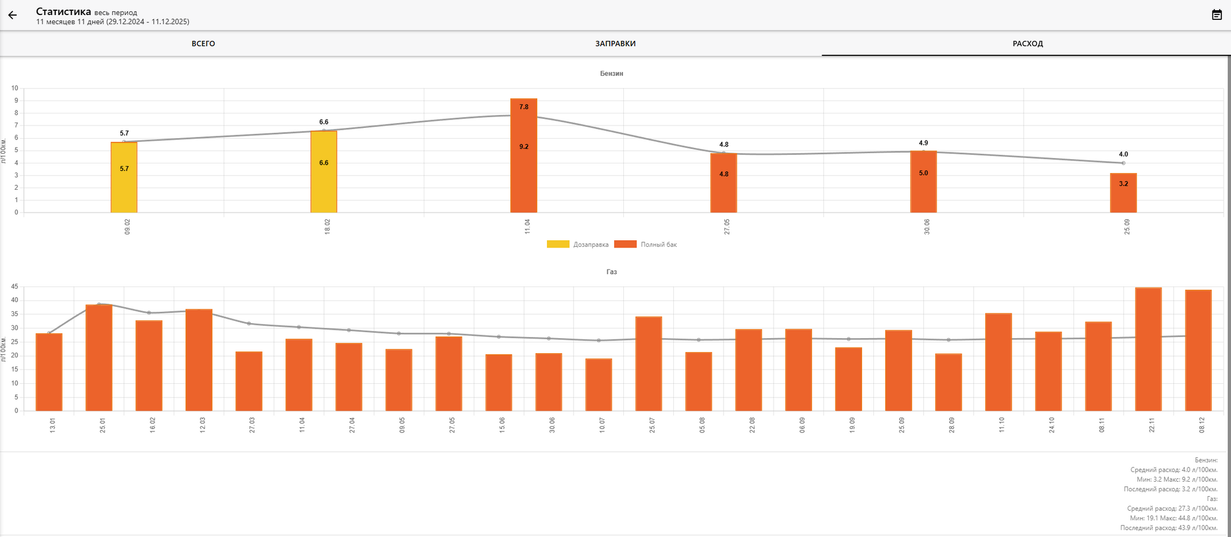
Task: Select the 25.07 gas consumption bar
Action: point(649,364)
